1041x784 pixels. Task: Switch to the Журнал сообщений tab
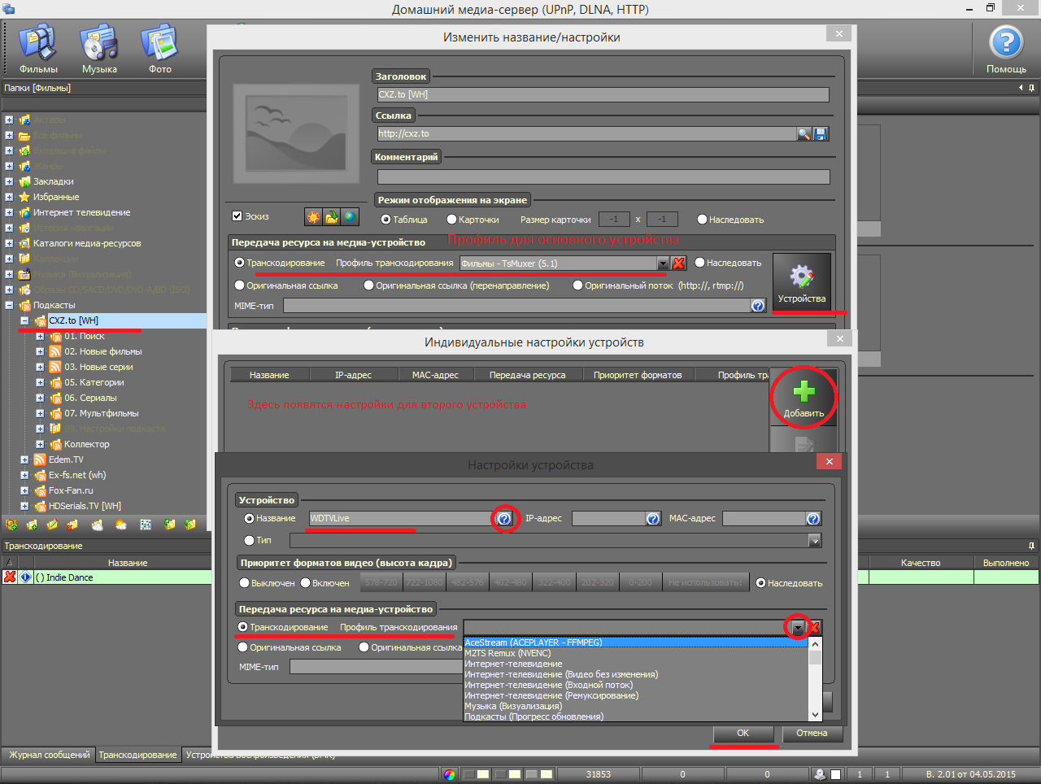49,755
